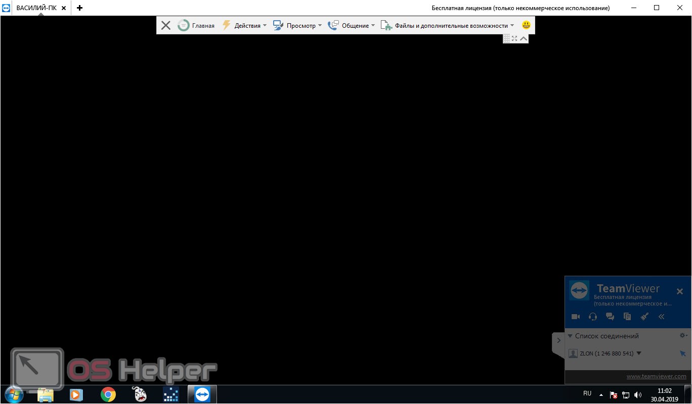Open the volume control tray icon
The width and height of the screenshot is (692, 404).
(638, 395)
